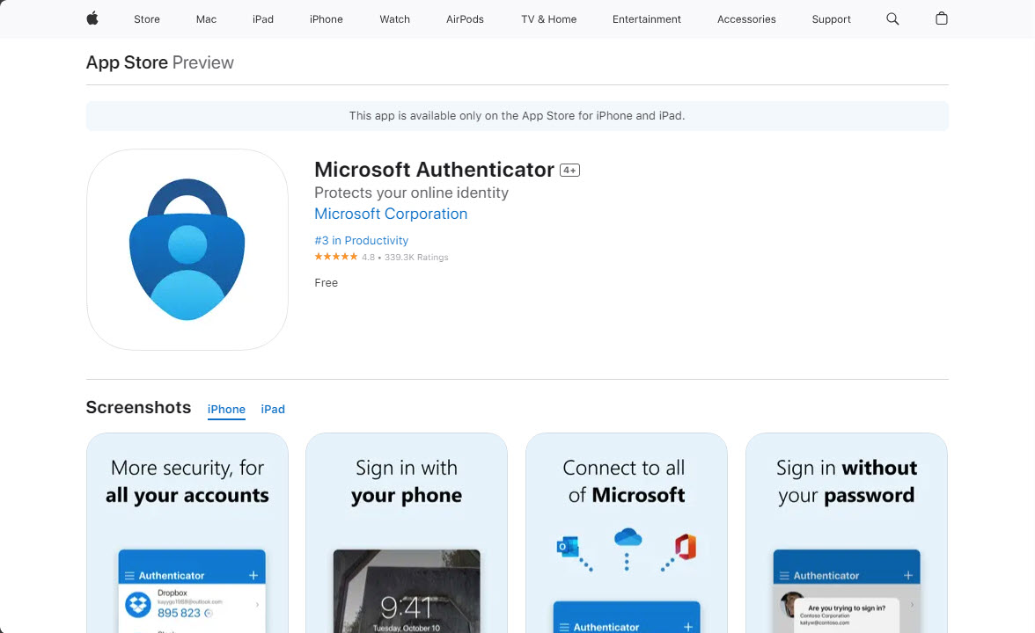Open the 'Sign in with your phone' screenshot
This screenshot has width=1035, height=633.
[x=407, y=532]
